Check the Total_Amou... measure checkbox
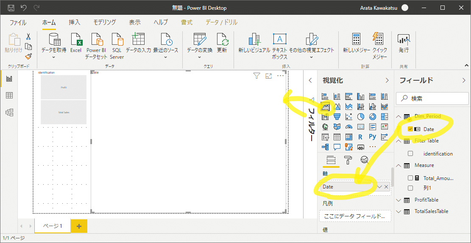471x243 pixels. [410, 178]
